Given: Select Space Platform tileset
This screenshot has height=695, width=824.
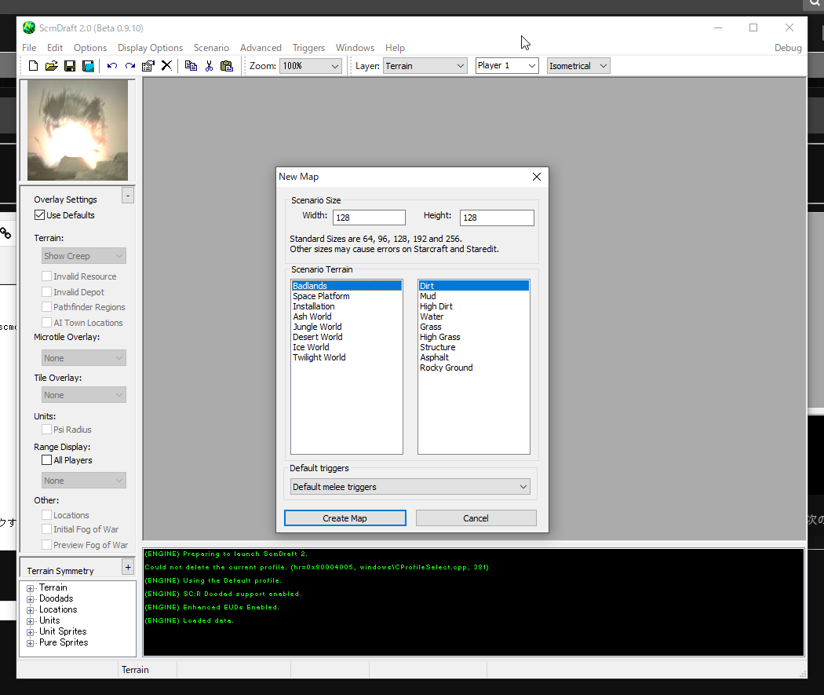Looking at the screenshot, I should coord(347,296).
